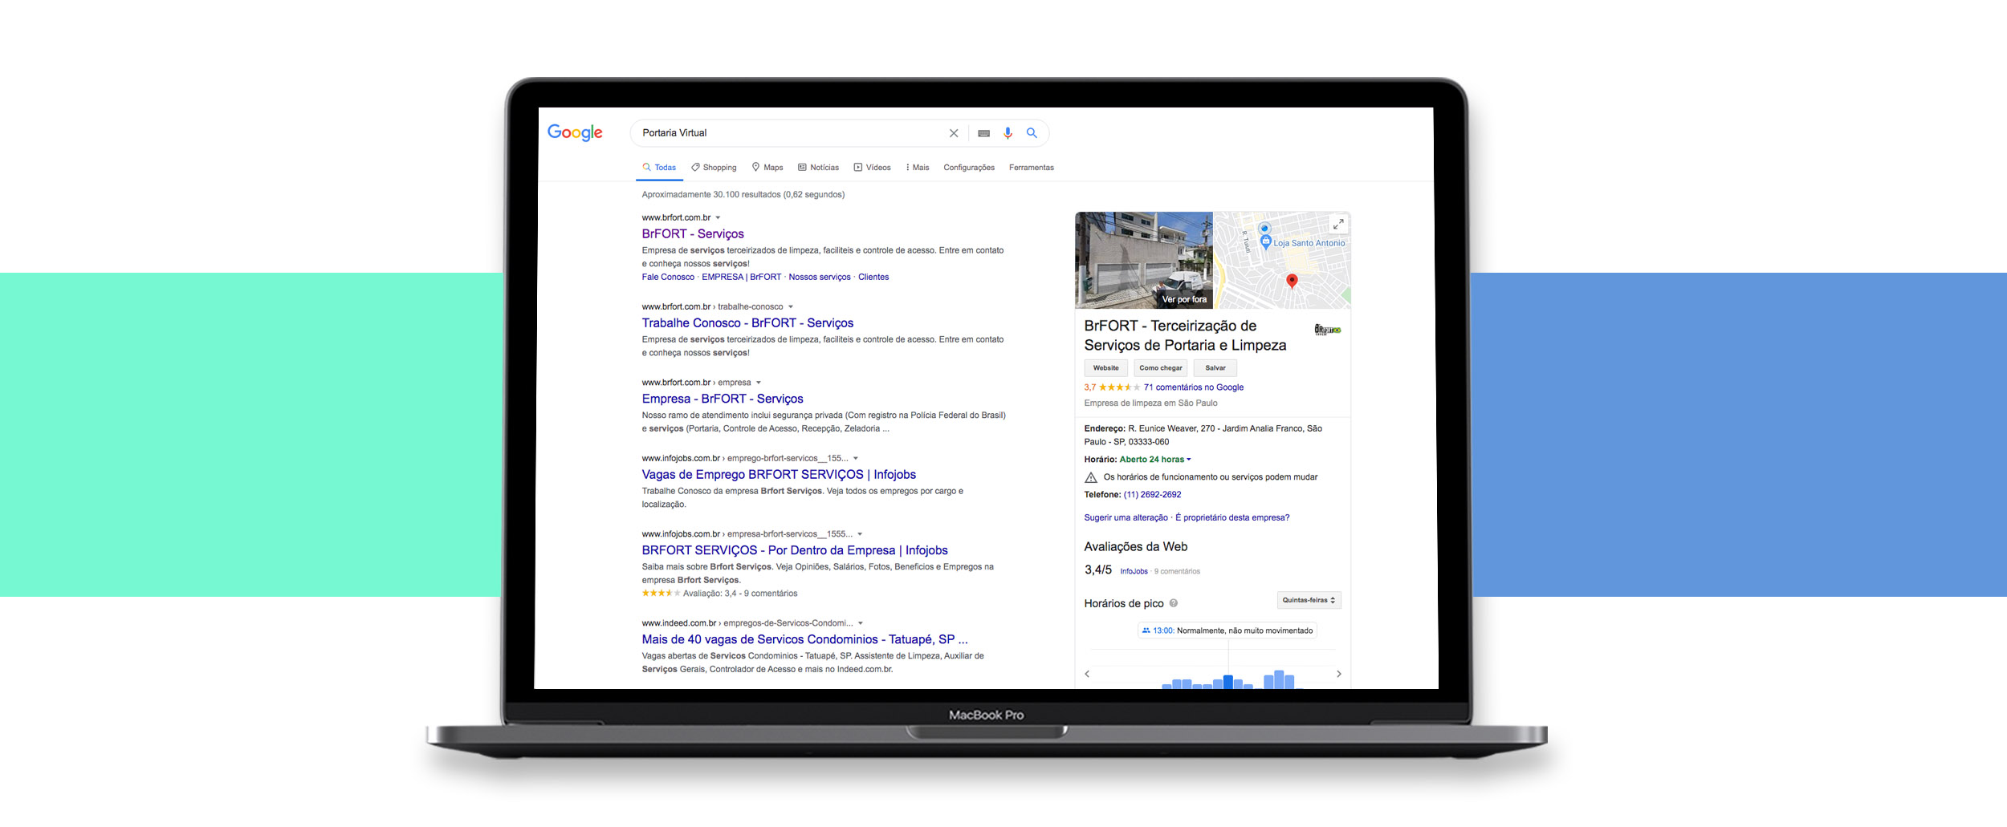Open the on-screen keyboard icon
Image resolution: width=2007 pixels, height=827 pixels.
pyautogui.click(x=983, y=133)
